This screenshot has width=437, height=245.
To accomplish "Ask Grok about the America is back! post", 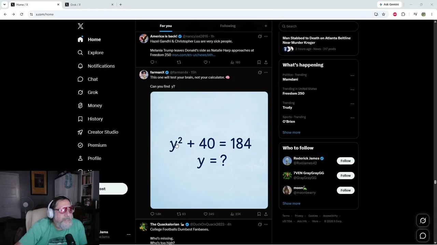I will click(x=260, y=36).
